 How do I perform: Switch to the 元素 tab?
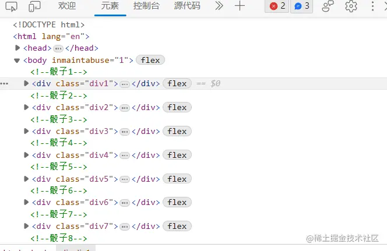point(110,6)
